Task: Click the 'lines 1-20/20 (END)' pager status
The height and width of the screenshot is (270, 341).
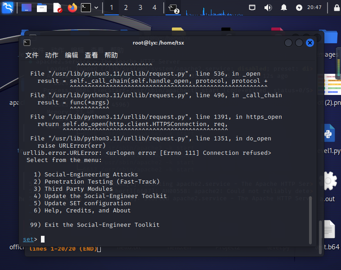Action: 63,249
